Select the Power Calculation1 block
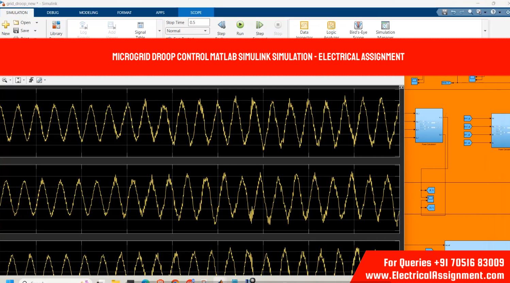Image resolution: width=510 pixels, height=283 pixels. (x=429, y=126)
